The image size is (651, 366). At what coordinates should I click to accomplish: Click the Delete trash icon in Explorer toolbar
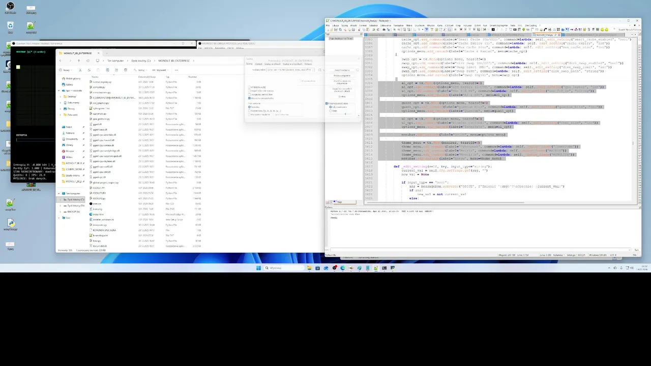point(126,70)
